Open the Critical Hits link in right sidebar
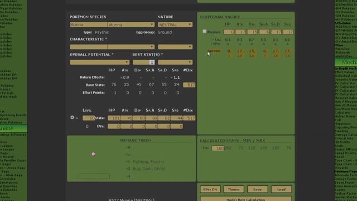The image size is (357, 201). pyautogui.click(x=344, y=138)
